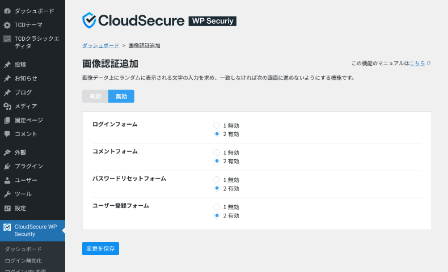Click the 変更を保存 button
The image size is (448, 272).
[x=100, y=249]
